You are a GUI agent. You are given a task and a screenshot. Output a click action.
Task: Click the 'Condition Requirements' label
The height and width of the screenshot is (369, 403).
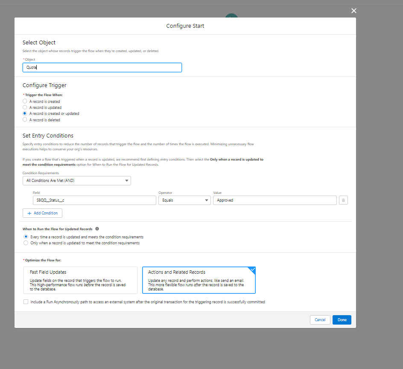(x=41, y=173)
